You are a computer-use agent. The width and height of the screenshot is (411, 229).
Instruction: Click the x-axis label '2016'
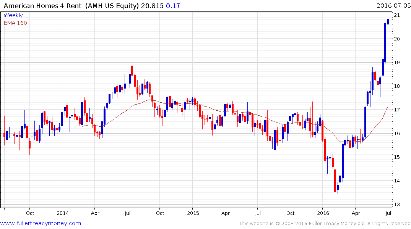323,213
